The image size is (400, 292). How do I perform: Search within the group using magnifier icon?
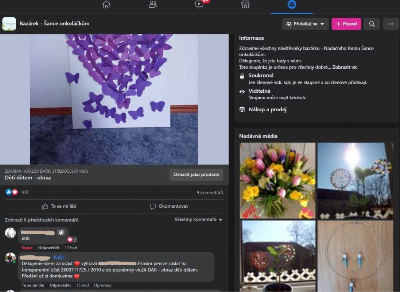372,24
